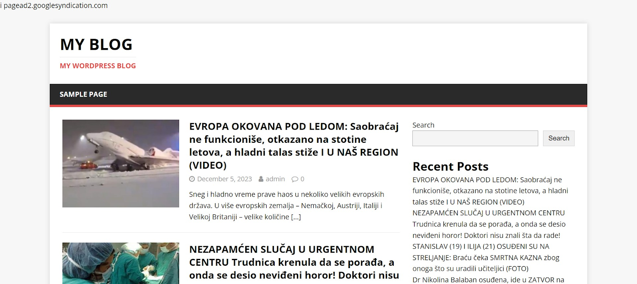Open the admin author link
The width and height of the screenshot is (637, 284).
tap(276, 179)
